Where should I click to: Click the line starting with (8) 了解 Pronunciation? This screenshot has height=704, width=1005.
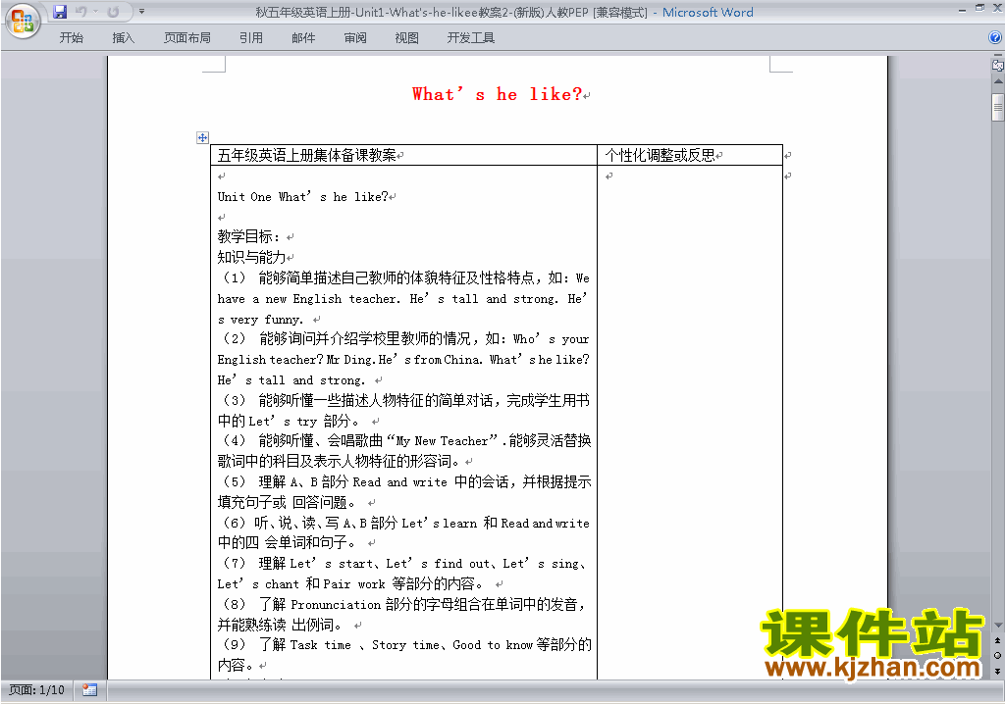[402, 604]
